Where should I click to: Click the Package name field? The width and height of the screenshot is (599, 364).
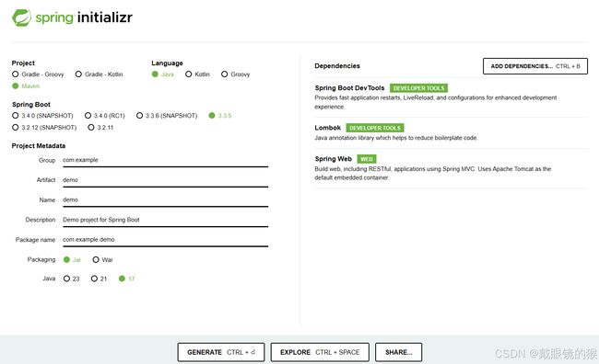[165, 240]
